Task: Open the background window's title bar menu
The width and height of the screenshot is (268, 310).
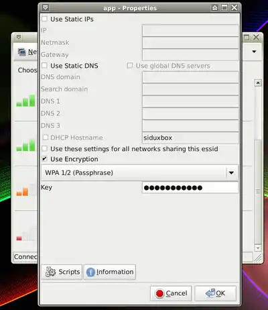Action: coord(19,37)
